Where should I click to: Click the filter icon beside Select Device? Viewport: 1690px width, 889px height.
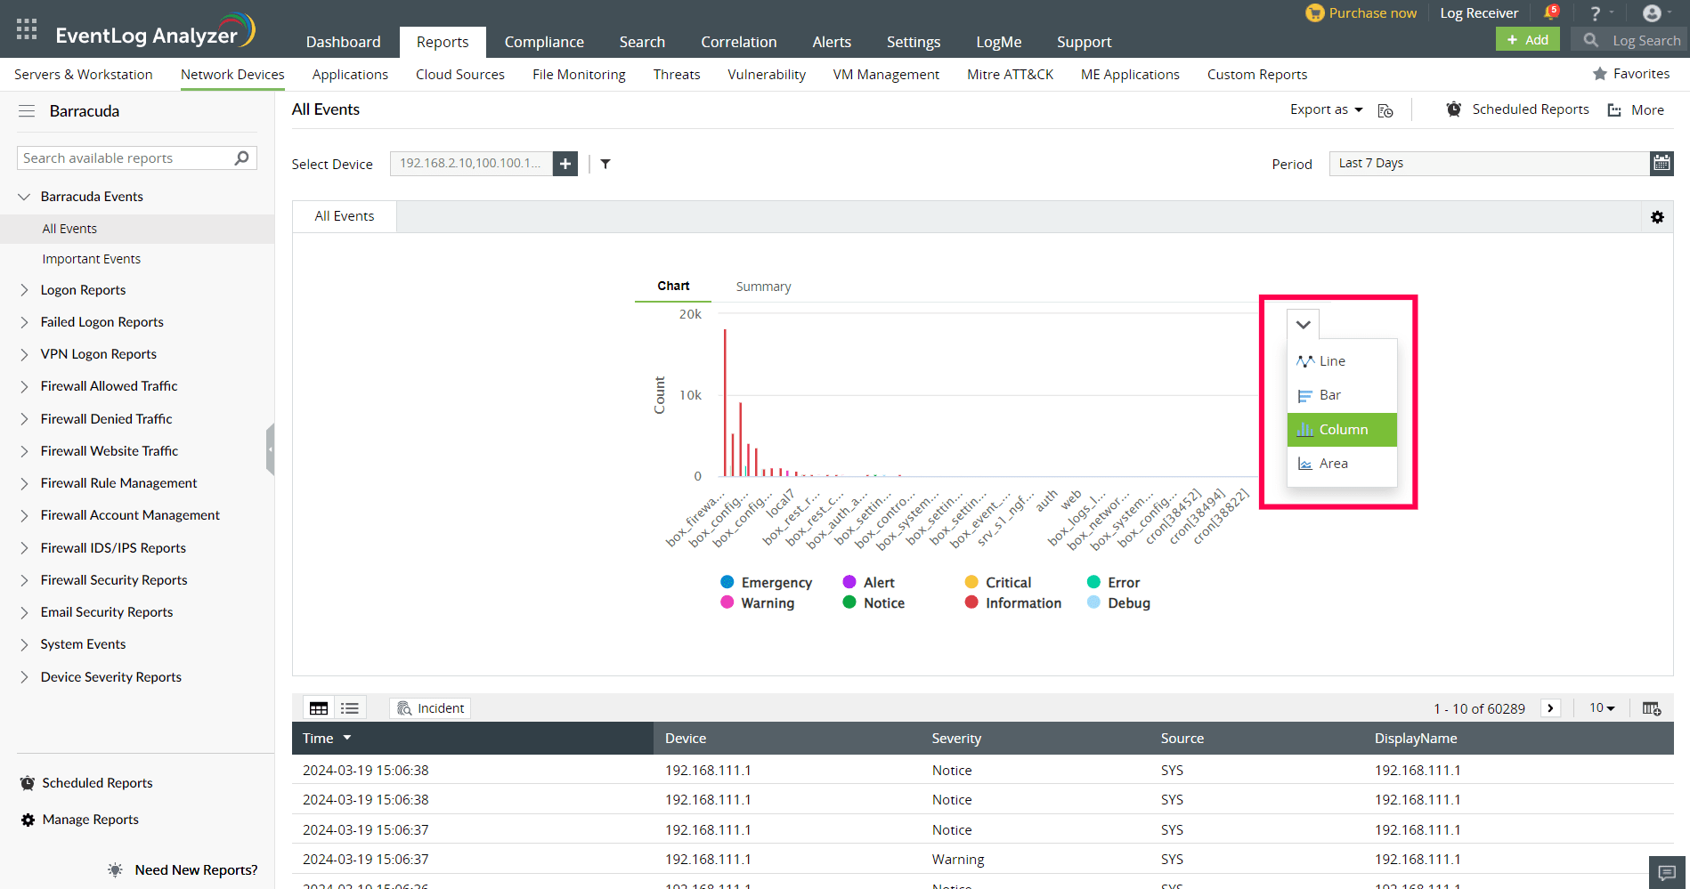tap(606, 164)
